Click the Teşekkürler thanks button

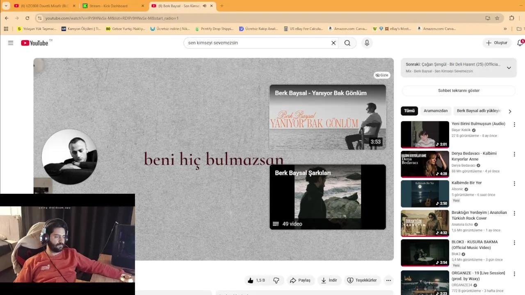[x=362, y=280]
